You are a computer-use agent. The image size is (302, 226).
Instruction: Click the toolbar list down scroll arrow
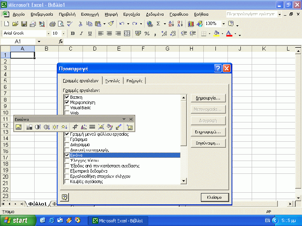coord(184,181)
